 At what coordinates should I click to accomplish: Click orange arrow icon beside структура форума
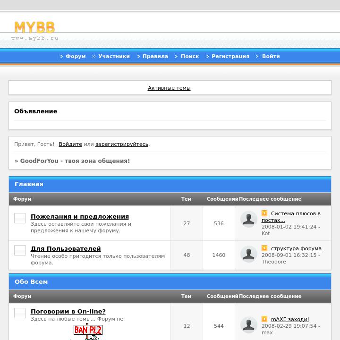click(x=264, y=248)
